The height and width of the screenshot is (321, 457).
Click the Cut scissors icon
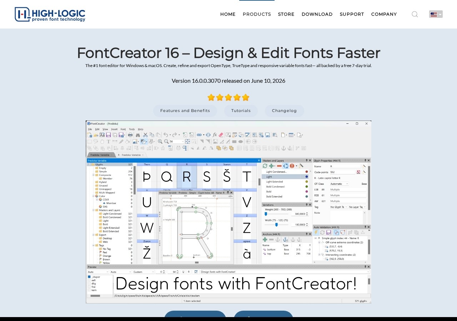click(x=145, y=135)
